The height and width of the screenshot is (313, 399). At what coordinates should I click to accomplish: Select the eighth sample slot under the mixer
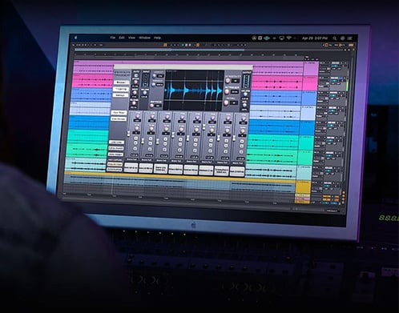click(237, 171)
